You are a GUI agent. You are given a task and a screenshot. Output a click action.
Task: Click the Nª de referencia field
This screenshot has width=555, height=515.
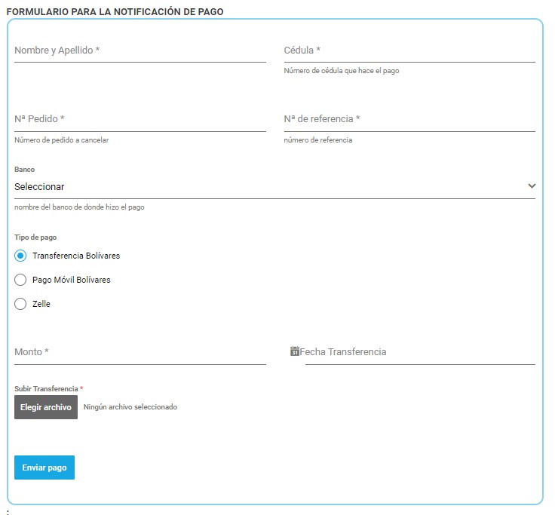click(x=409, y=120)
